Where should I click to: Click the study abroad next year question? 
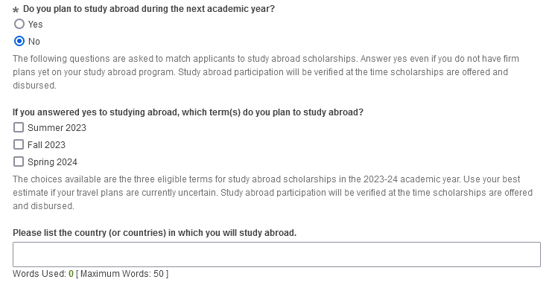(148, 9)
